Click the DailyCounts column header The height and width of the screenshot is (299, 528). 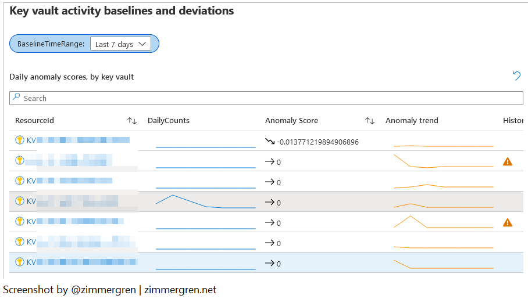pyautogui.click(x=168, y=121)
